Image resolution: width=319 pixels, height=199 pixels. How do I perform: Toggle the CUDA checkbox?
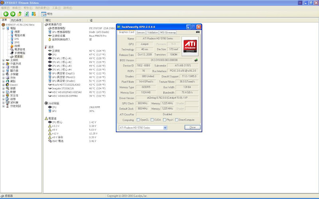[x=152, y=120]
